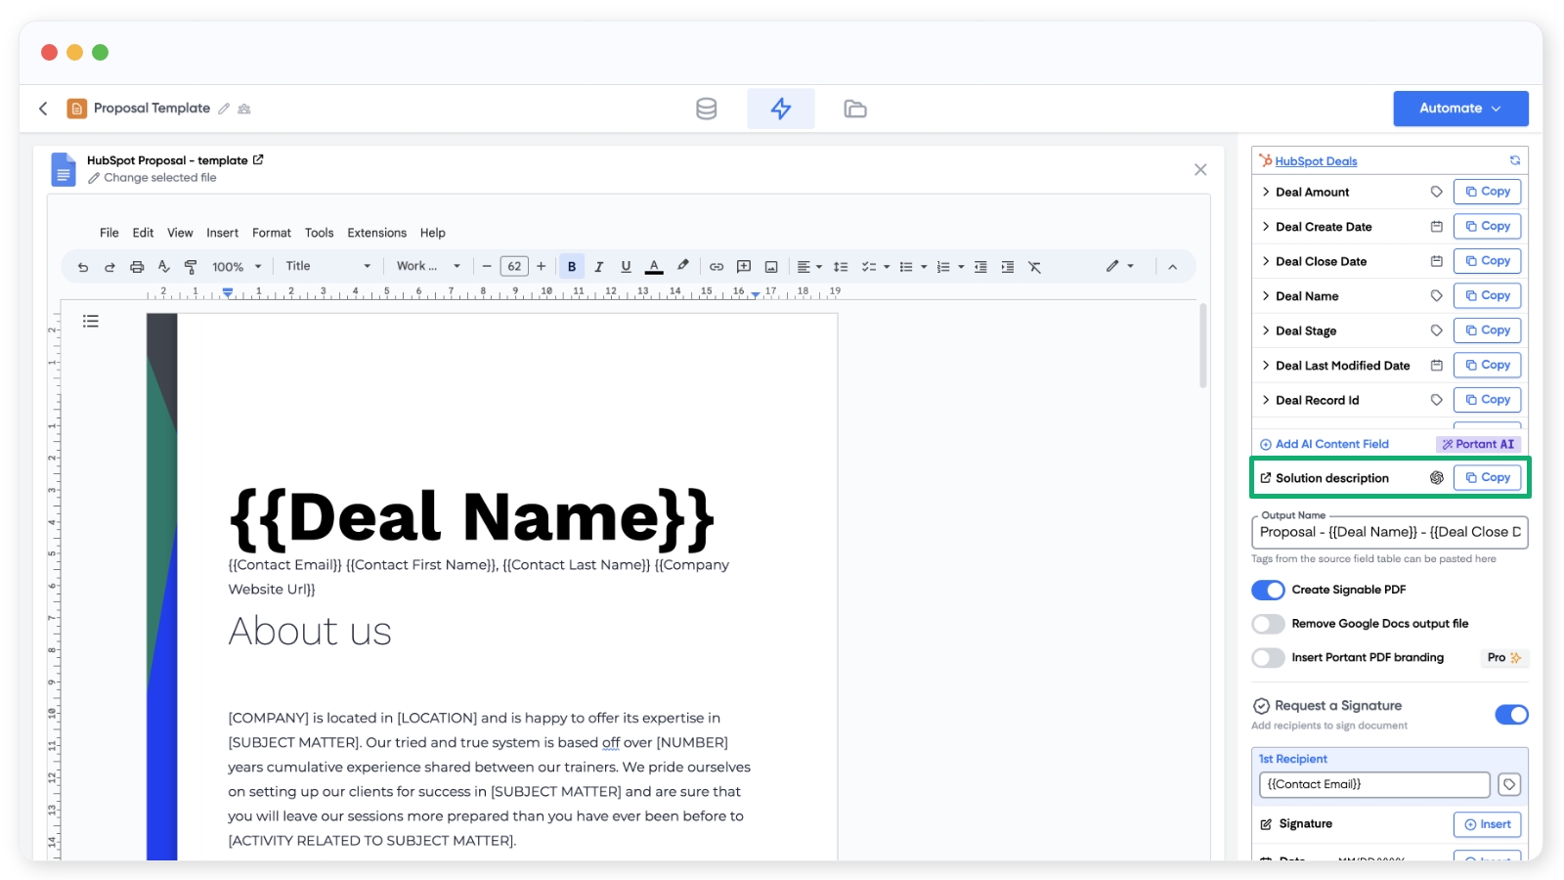The width and height of the screenshot is (1564, 880).
Task: Click the print icon in document toolbar
Action: click(137, 267)
